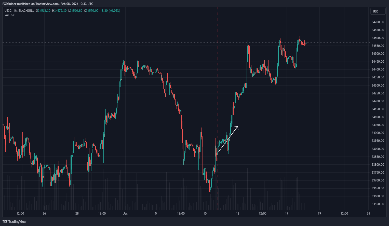The width and height of the screenshot is (389, 226).
Task: Select the Vol indicator label
Action: coord(7,15)
